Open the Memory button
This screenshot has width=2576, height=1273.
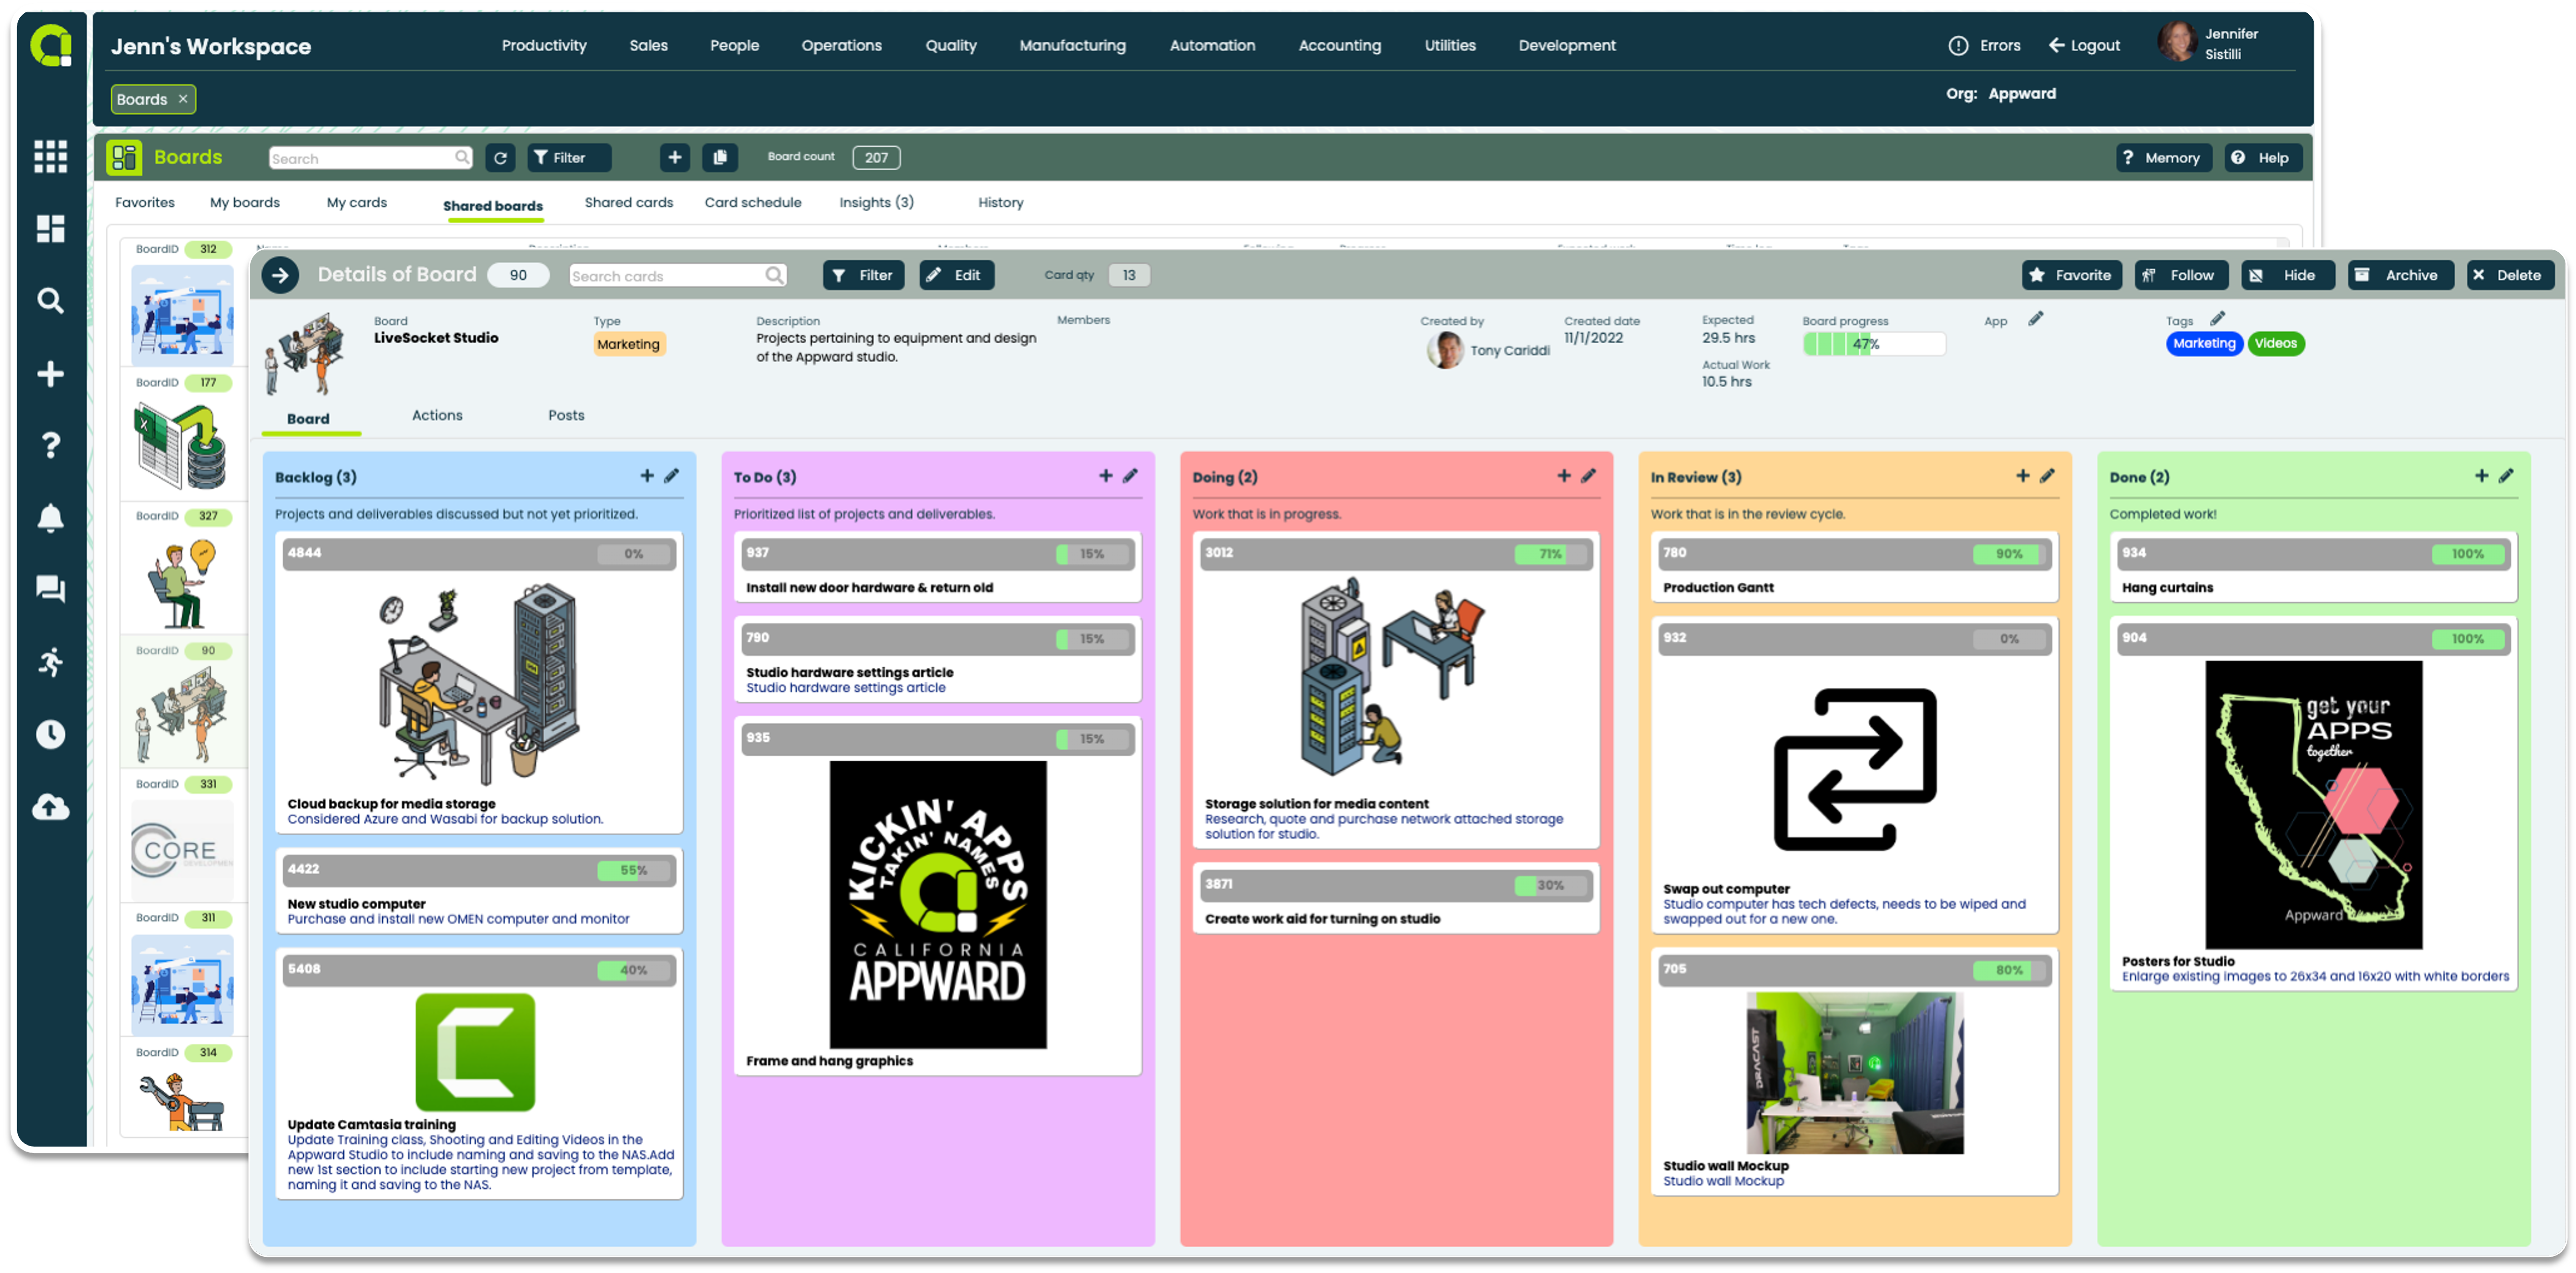point(2164,158)
